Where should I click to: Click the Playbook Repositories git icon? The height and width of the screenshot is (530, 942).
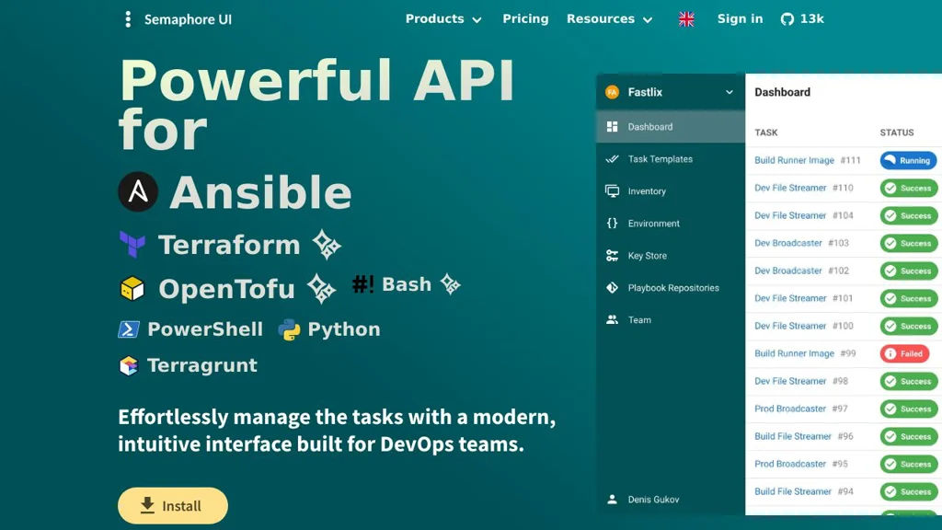coord(612,288)
